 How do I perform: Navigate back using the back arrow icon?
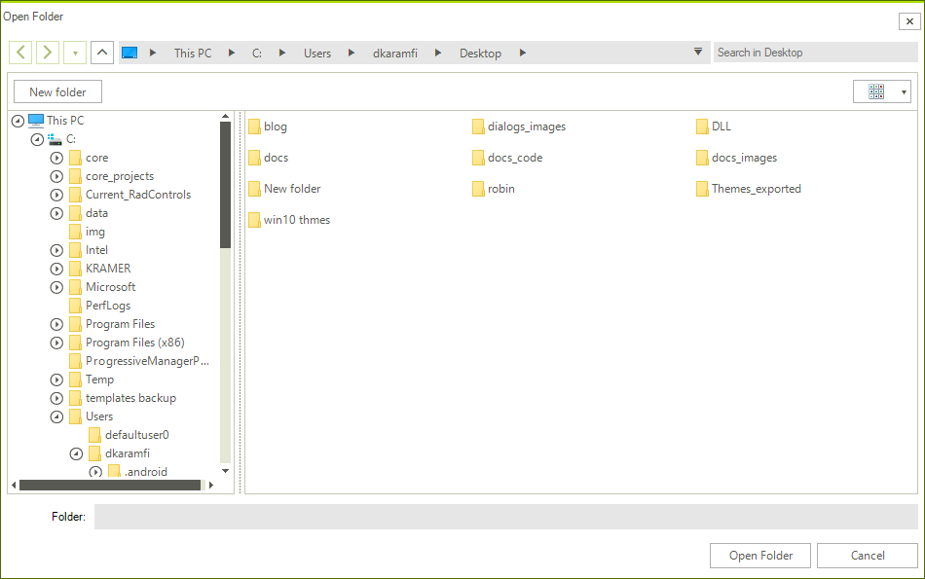click(19, 52)
